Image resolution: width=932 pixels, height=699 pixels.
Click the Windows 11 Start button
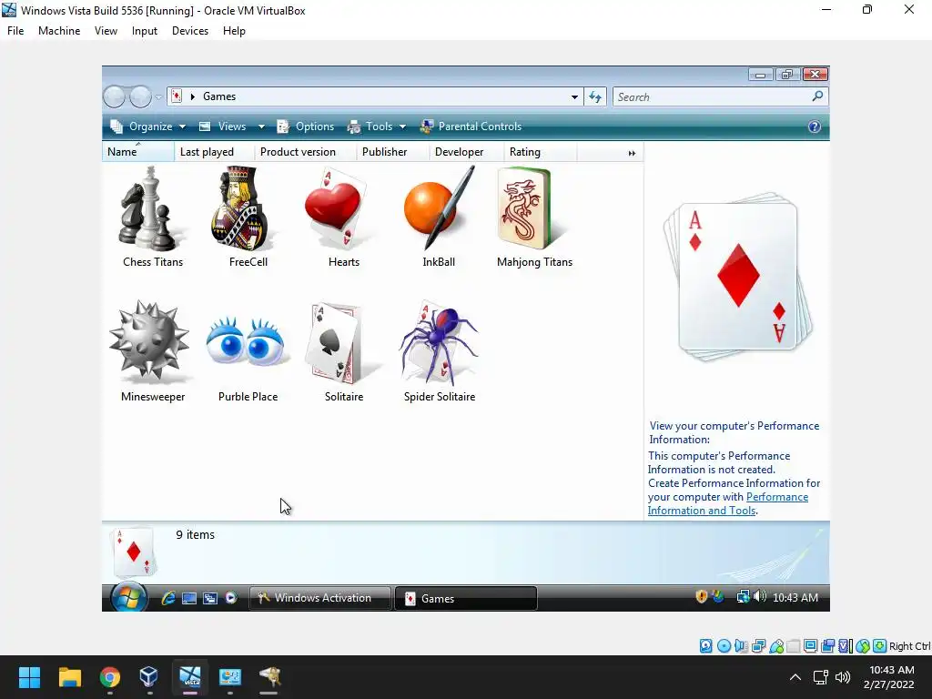(x=29, y=677)
